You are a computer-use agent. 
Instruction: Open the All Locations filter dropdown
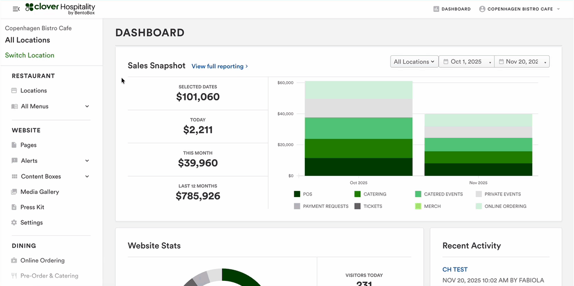click(414, 62)
